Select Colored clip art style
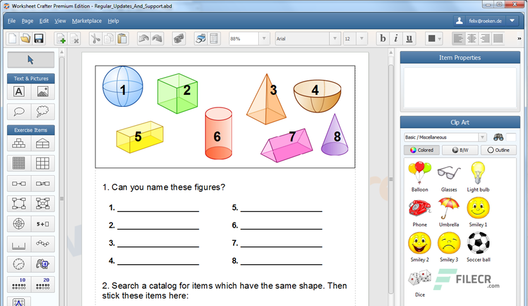The width and height of the screenshot is (528, 306). [x=422, y=150]
